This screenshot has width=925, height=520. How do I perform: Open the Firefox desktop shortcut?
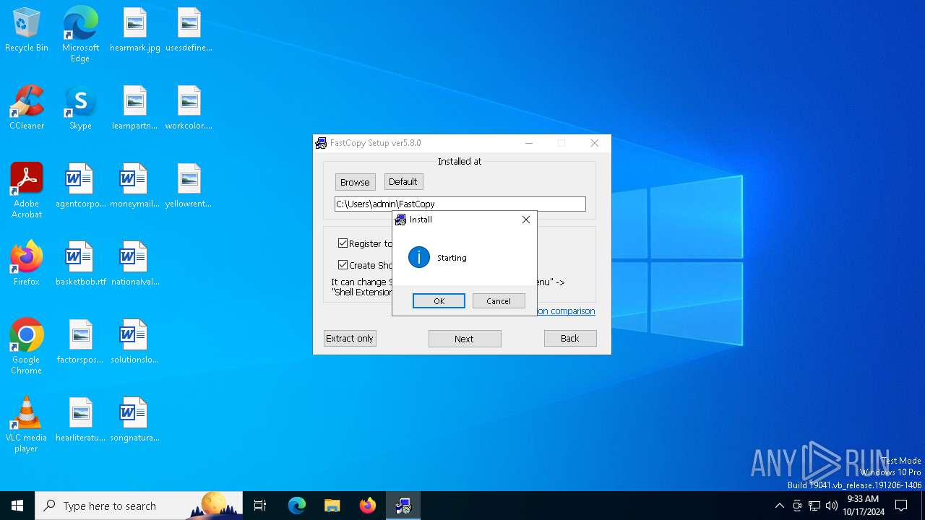click(27, 264)
